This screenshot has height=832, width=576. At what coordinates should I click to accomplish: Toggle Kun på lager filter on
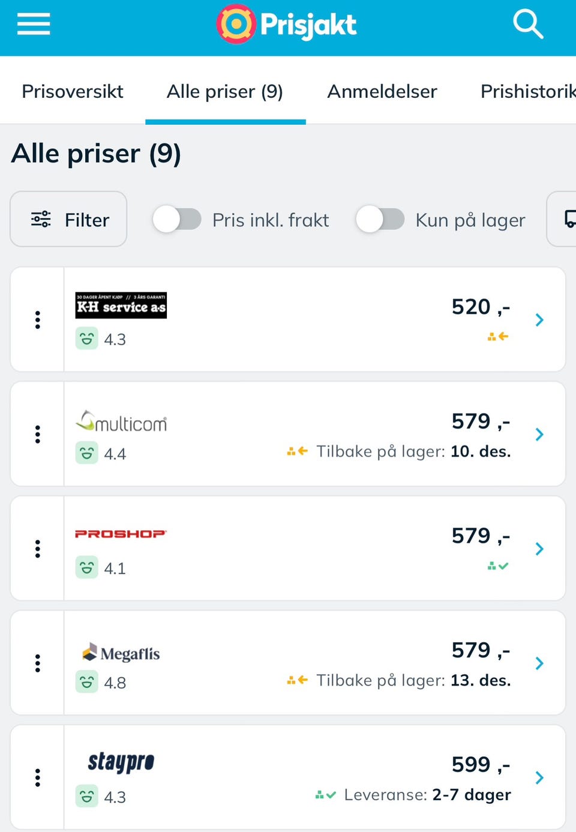point(380,220)
